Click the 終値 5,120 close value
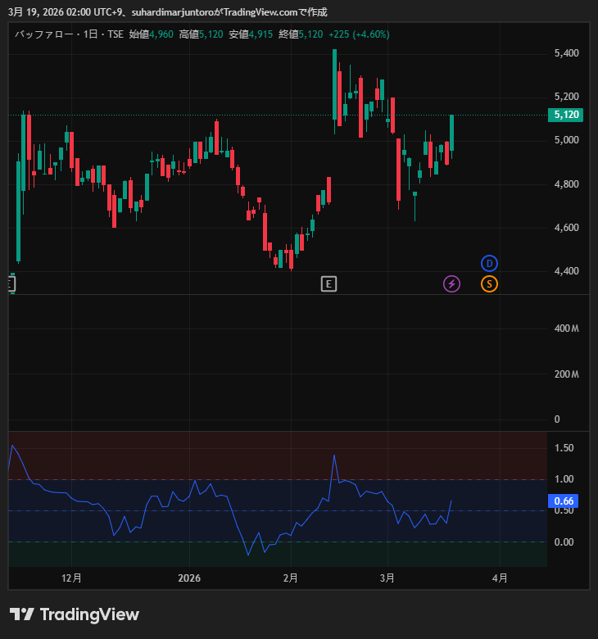The width and height of the screenshot is (598, 639). [301, 34]
